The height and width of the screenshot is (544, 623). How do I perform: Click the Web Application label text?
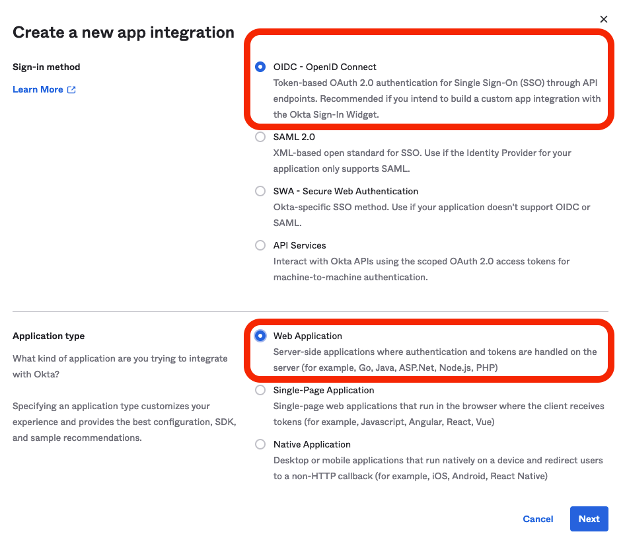[x=308, y=336]
